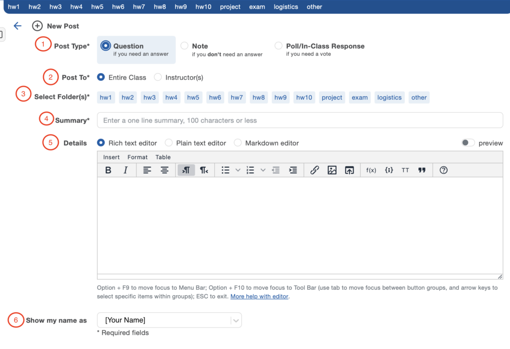
Task: Open the editor help question-mark icon
Action: coord(444,170)
